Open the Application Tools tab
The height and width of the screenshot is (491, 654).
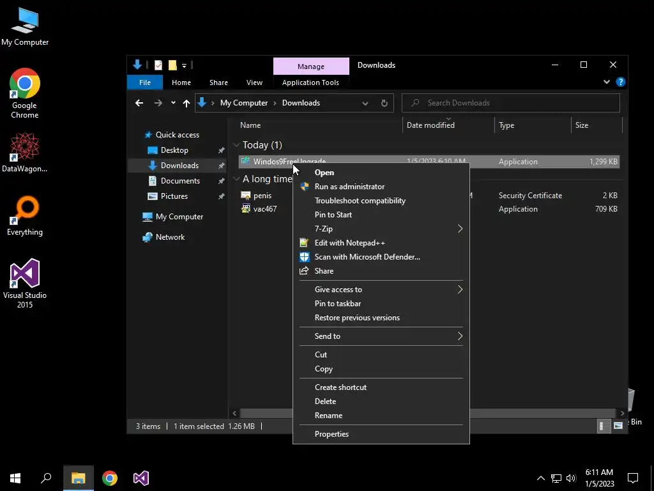311,82
